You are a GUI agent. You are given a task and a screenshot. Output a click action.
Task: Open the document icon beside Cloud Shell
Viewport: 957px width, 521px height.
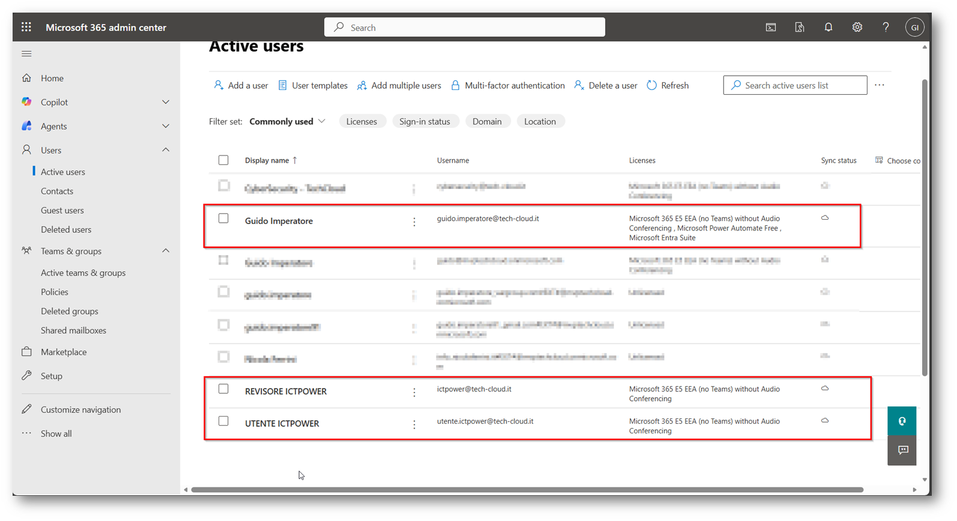(800, 27)
